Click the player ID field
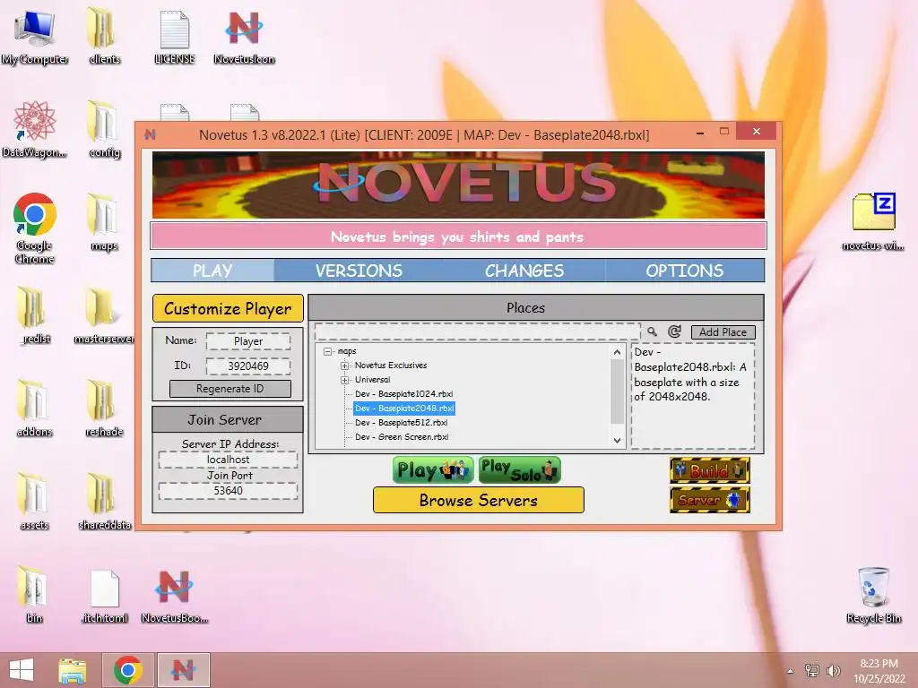Screen dimensions: 918x688 tap(248, 366)
